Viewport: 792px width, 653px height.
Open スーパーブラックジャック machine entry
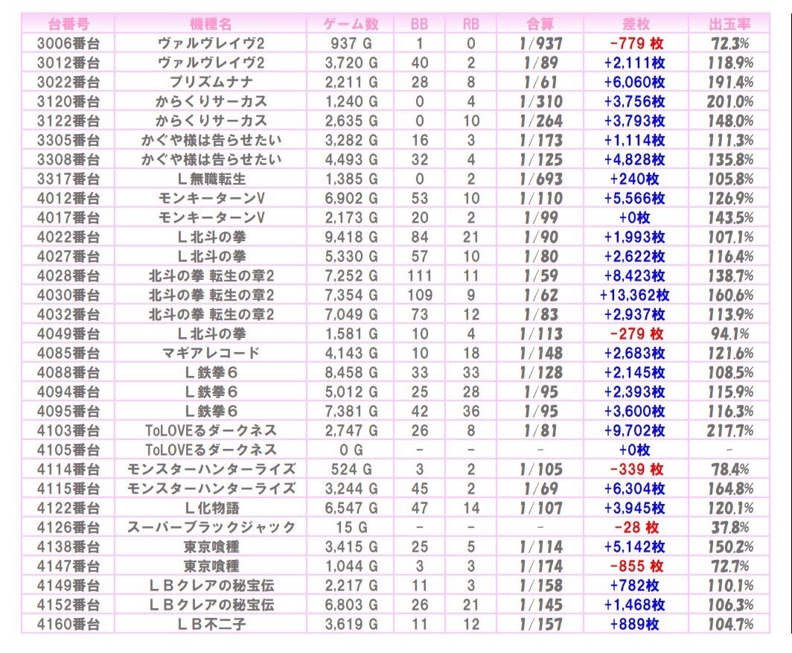[x=211, y=527]
